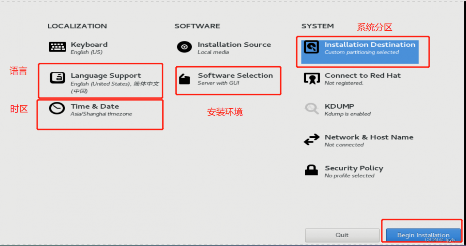Open the Language Support text entry

tap(106, 76)
